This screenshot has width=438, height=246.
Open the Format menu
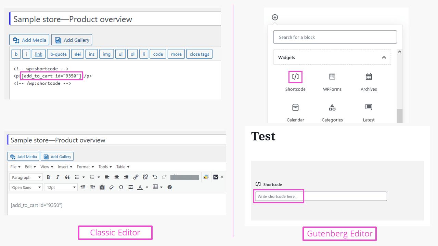85,167
